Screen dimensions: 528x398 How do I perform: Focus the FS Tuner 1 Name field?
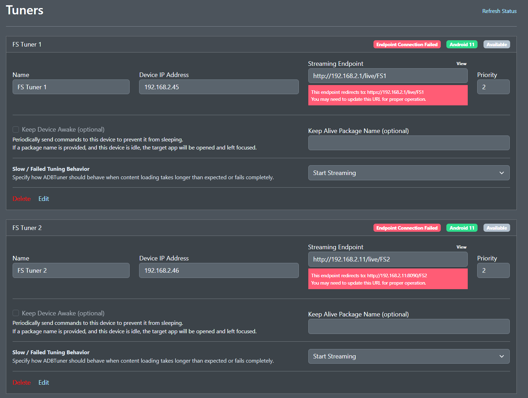click(x=71, y=87)
